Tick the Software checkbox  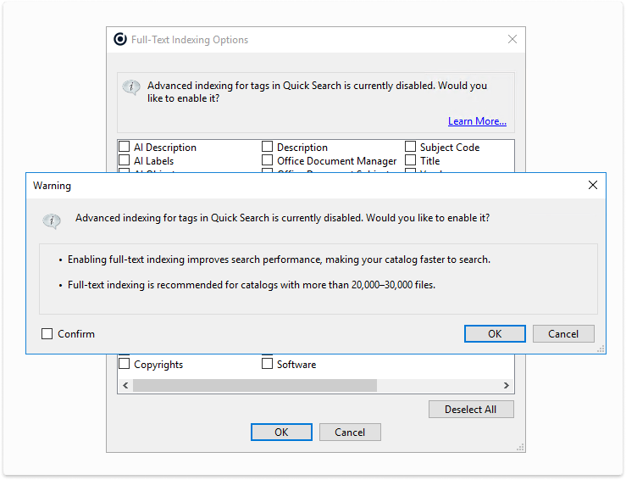coord(268,365)
